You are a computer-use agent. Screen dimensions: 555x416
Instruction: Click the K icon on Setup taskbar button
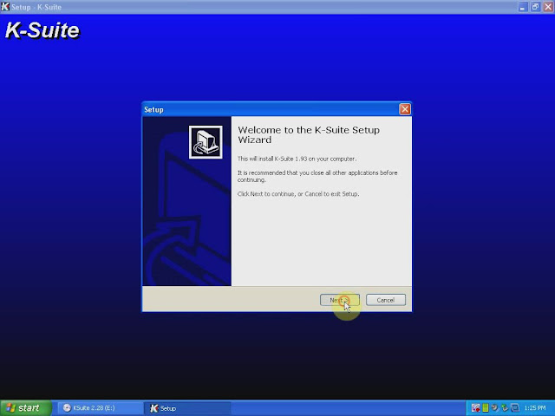tap(154, 408)
